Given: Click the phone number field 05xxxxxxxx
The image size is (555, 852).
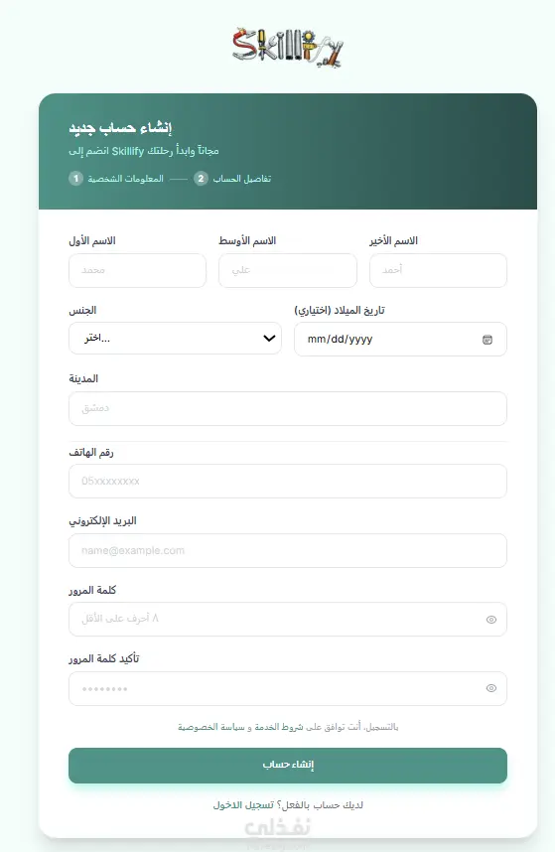Looking at the screenshot, I should pyautogui.click(x=288, y=481).
